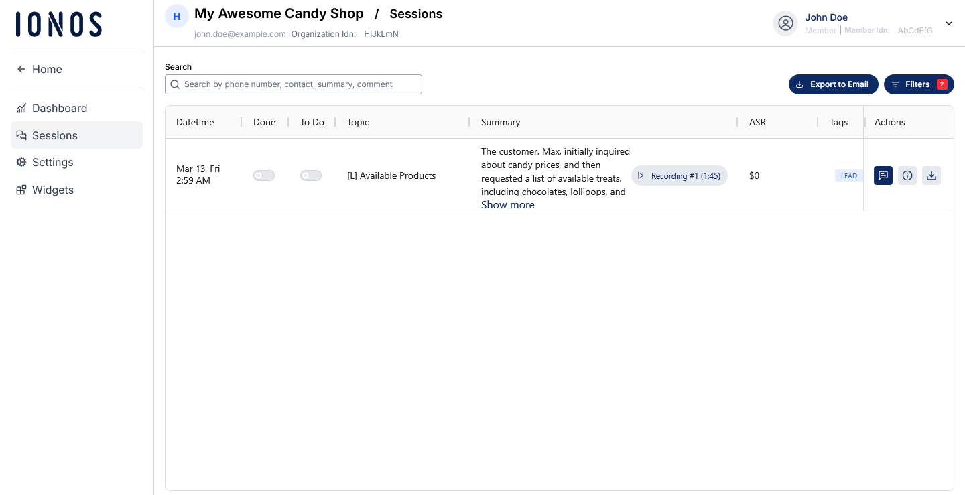Open Widgets page in the sidebar

click(x=52, y=190)
